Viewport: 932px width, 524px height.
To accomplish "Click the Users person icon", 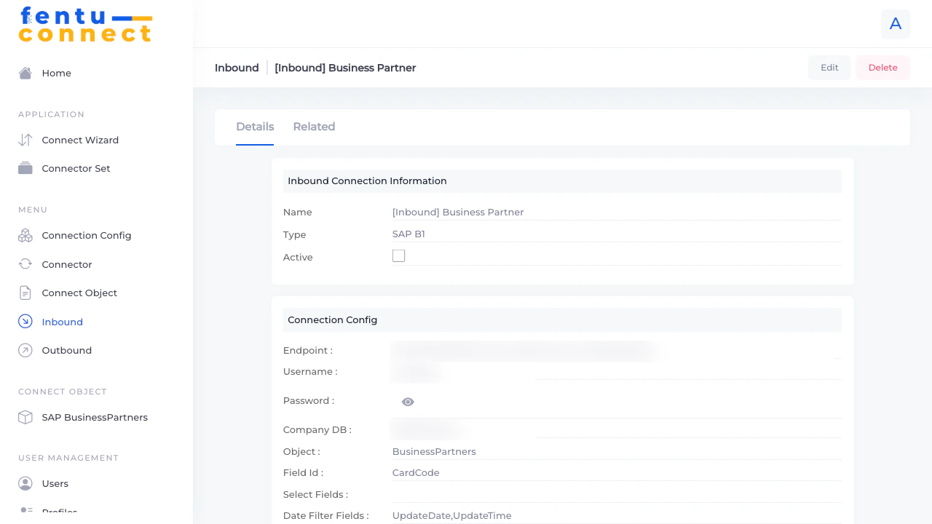I will click(25, 483).
